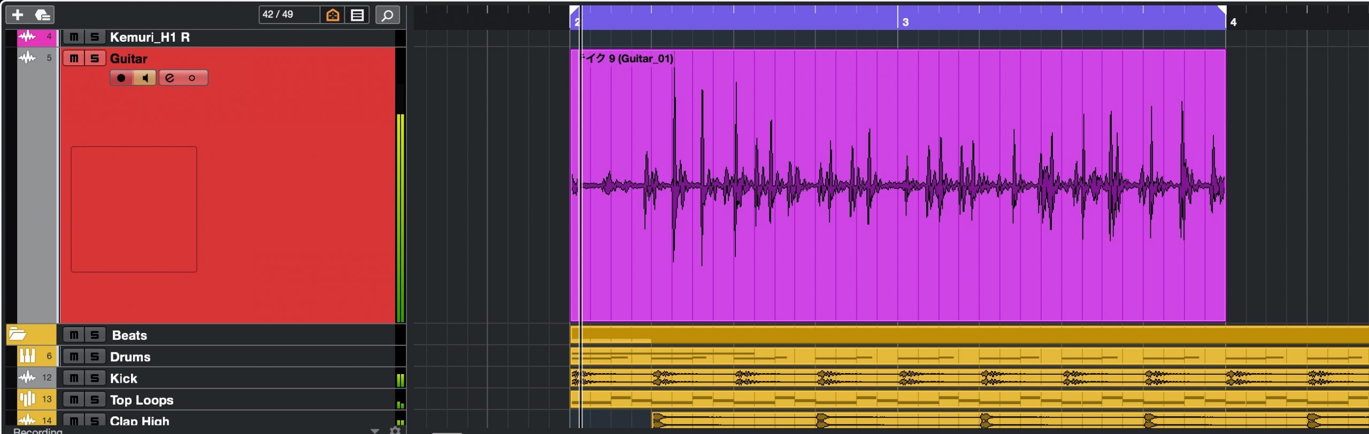1369x434 pixels.
Task: Open the track presets icon beside plus
Action: [43, 15]
